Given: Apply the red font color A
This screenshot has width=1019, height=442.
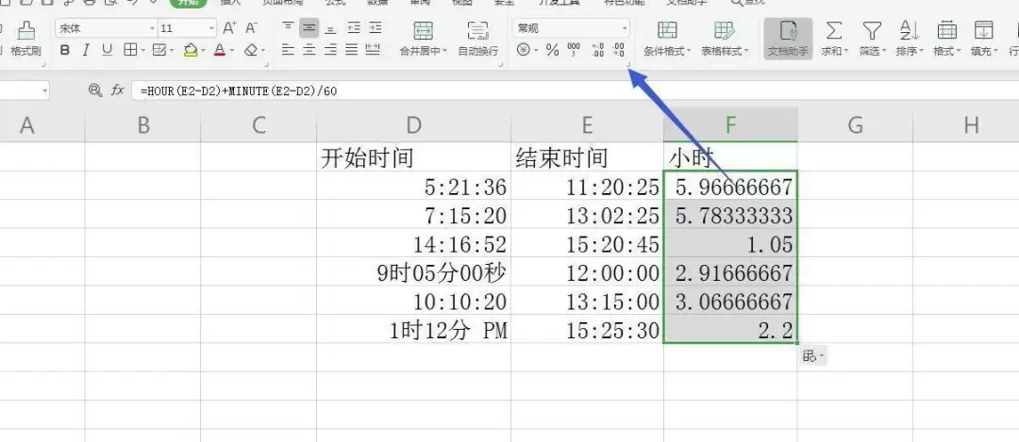Looking at the screenshot, I should (x=220, y=50).
